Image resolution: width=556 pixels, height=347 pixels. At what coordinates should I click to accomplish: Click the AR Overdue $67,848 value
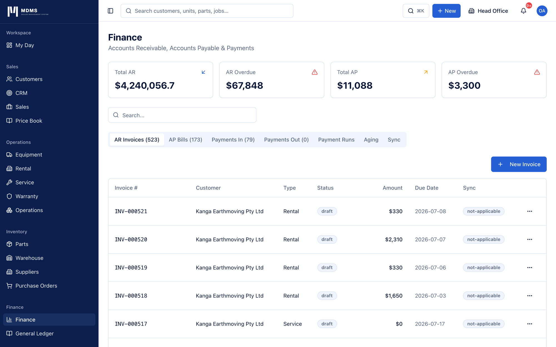click(244, 86)
